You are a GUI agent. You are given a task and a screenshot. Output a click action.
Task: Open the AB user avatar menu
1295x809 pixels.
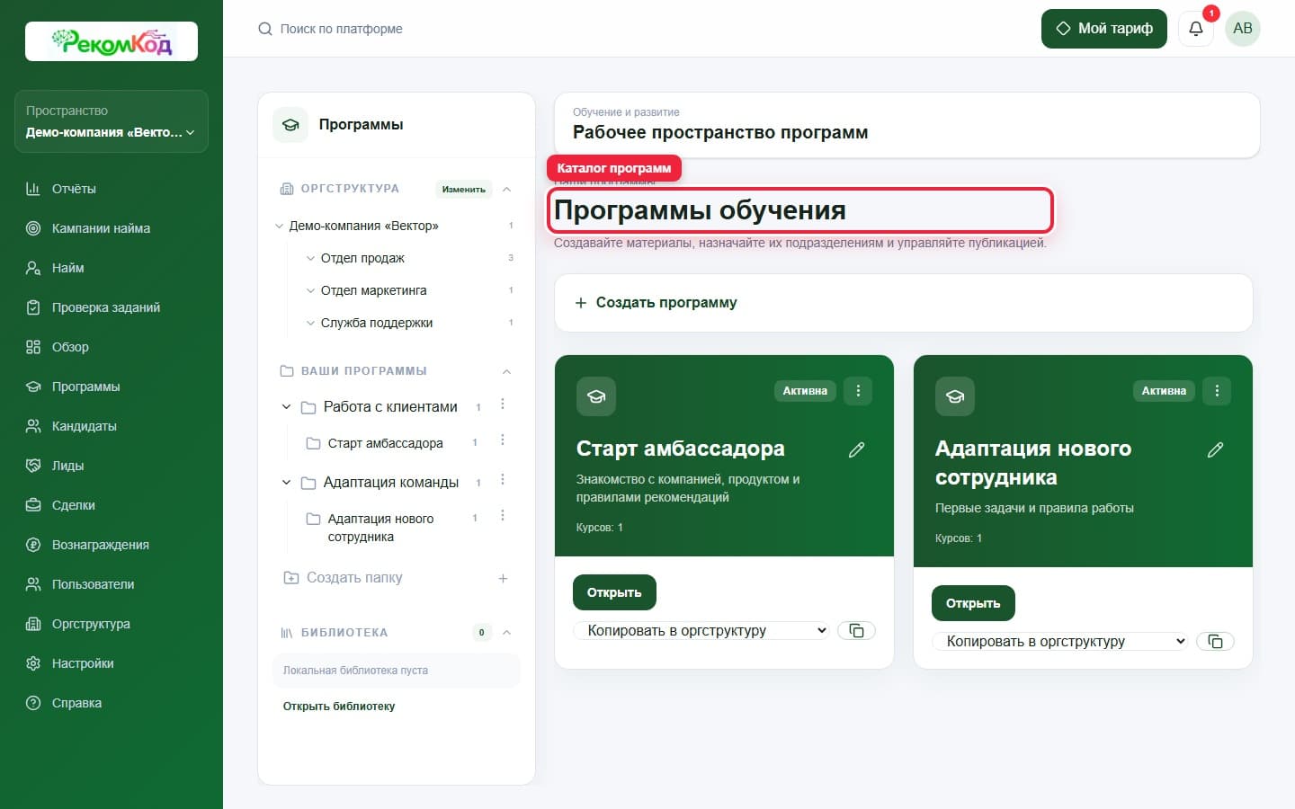point(1243,29)
